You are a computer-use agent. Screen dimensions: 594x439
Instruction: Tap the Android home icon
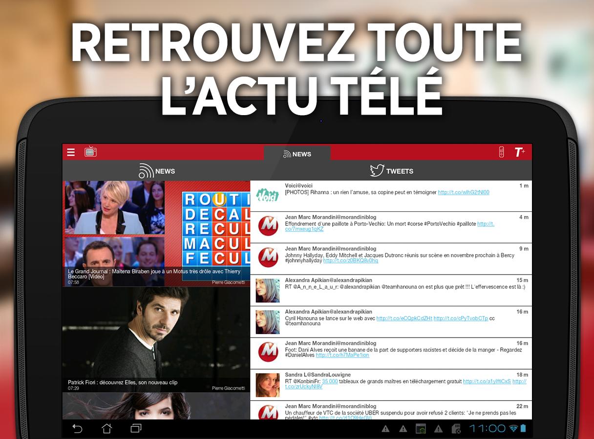pyautogui.click(x=106, y=429)
